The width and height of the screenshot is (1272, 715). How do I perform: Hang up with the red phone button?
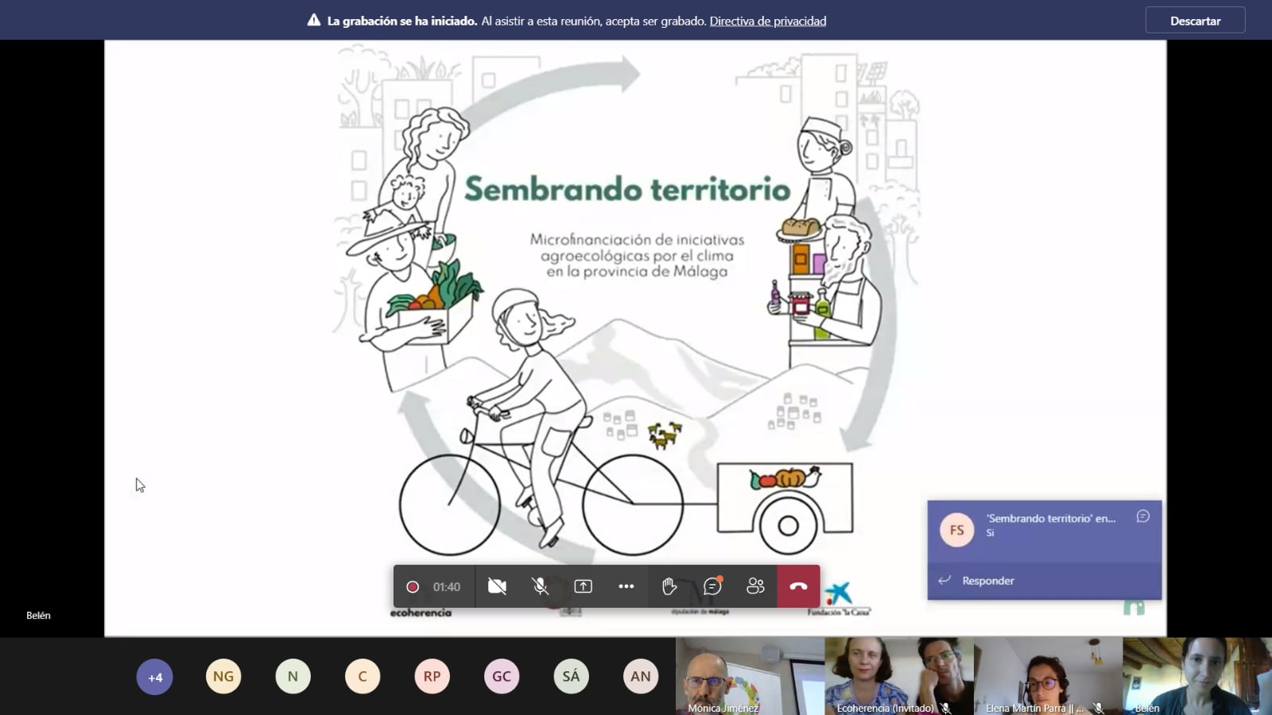coord(798,586)
